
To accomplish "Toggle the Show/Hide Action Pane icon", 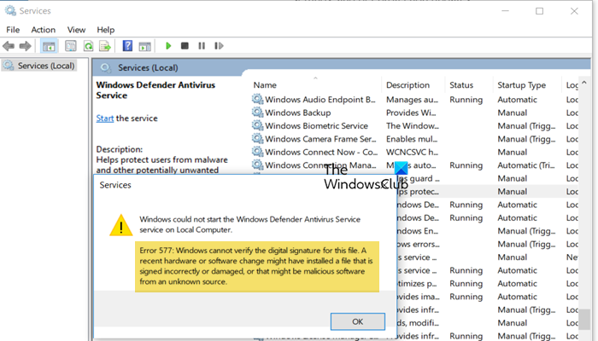I will [x=144, y=46].
